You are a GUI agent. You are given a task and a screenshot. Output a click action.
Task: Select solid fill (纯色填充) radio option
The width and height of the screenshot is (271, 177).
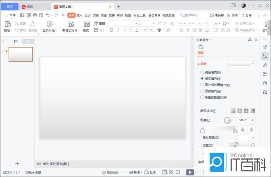[202, 72]
